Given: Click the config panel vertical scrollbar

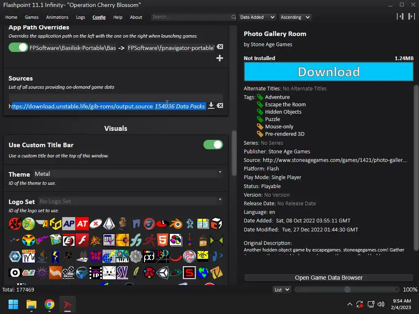Looking at the screenshot, I should 234,153.
